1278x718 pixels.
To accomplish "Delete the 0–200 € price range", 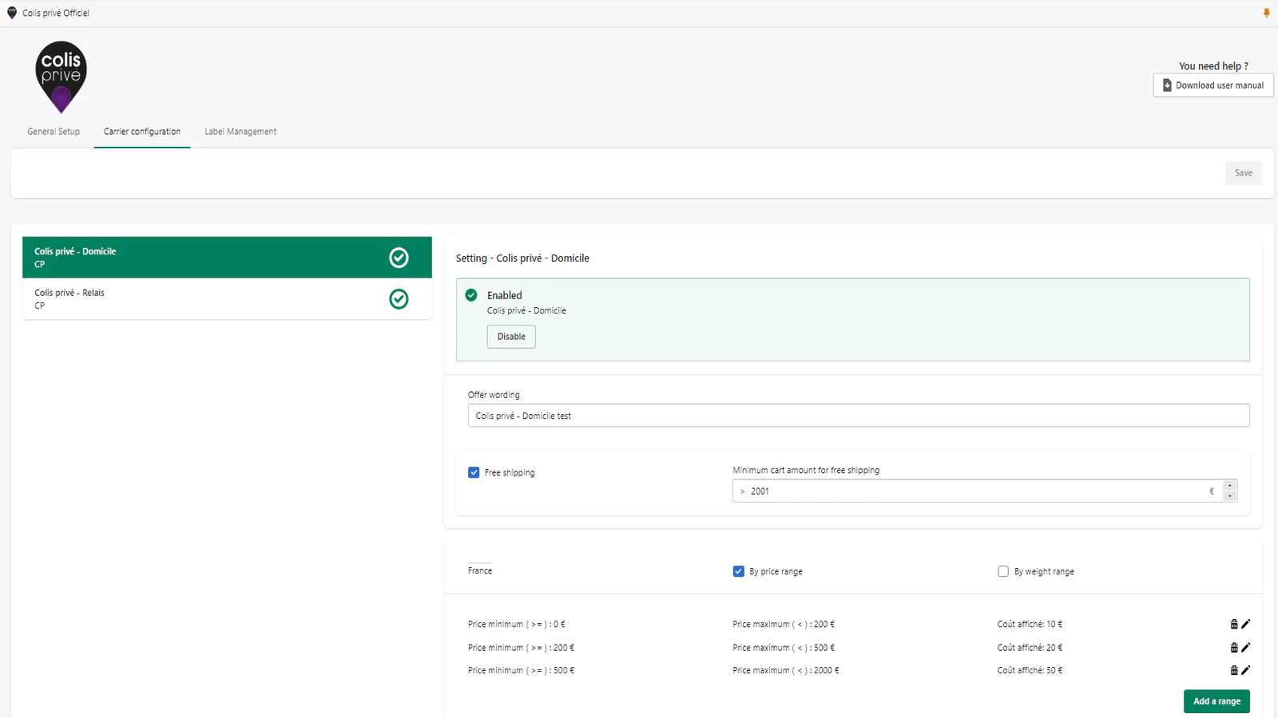I will (x=1234, y=624).
